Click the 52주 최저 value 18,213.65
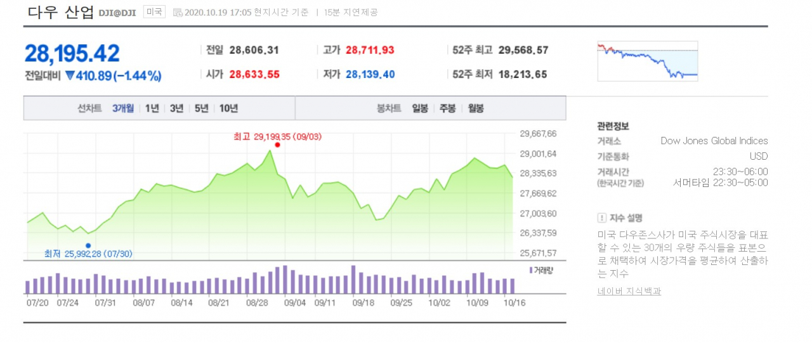This screenshot has width=812, height=343. tap(523, 74)
